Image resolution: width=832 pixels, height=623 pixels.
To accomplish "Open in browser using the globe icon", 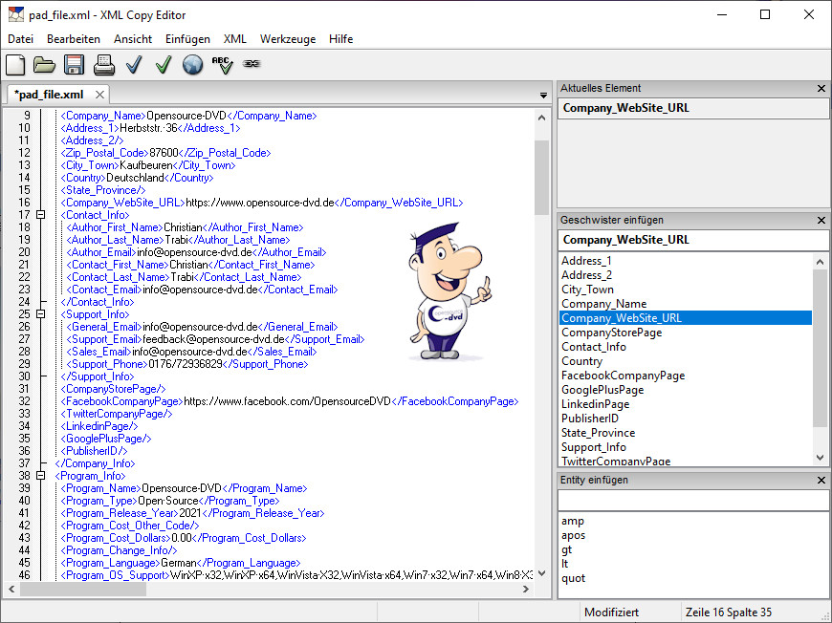I will (193, 65).
